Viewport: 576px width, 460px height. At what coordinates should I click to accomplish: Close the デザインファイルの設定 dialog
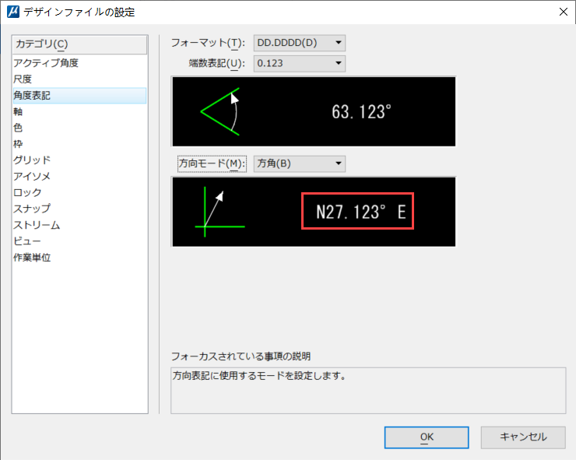[x=563, y=12]
